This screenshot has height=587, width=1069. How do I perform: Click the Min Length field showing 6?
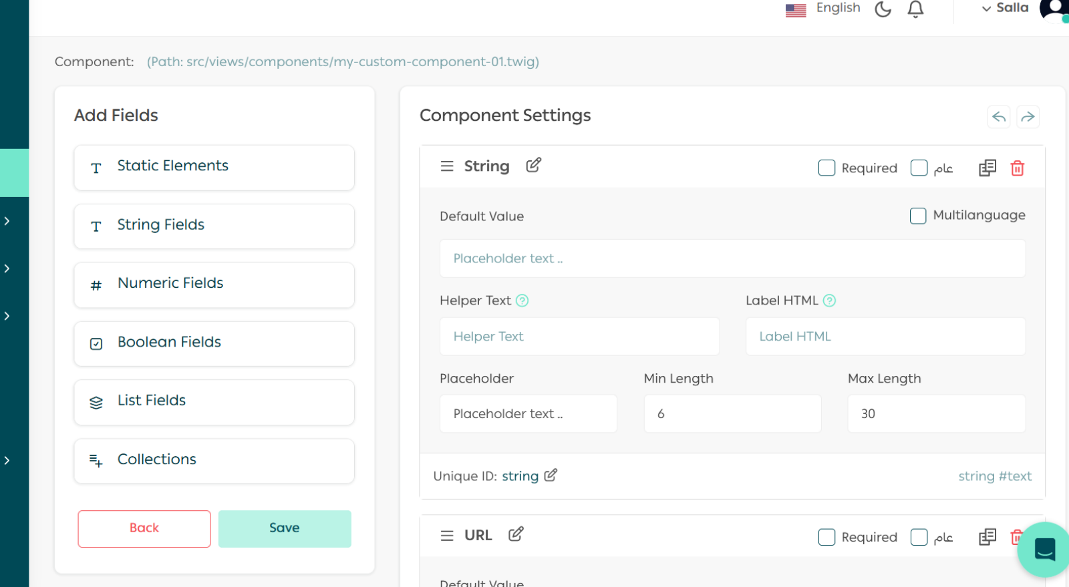tap(732, 414)
